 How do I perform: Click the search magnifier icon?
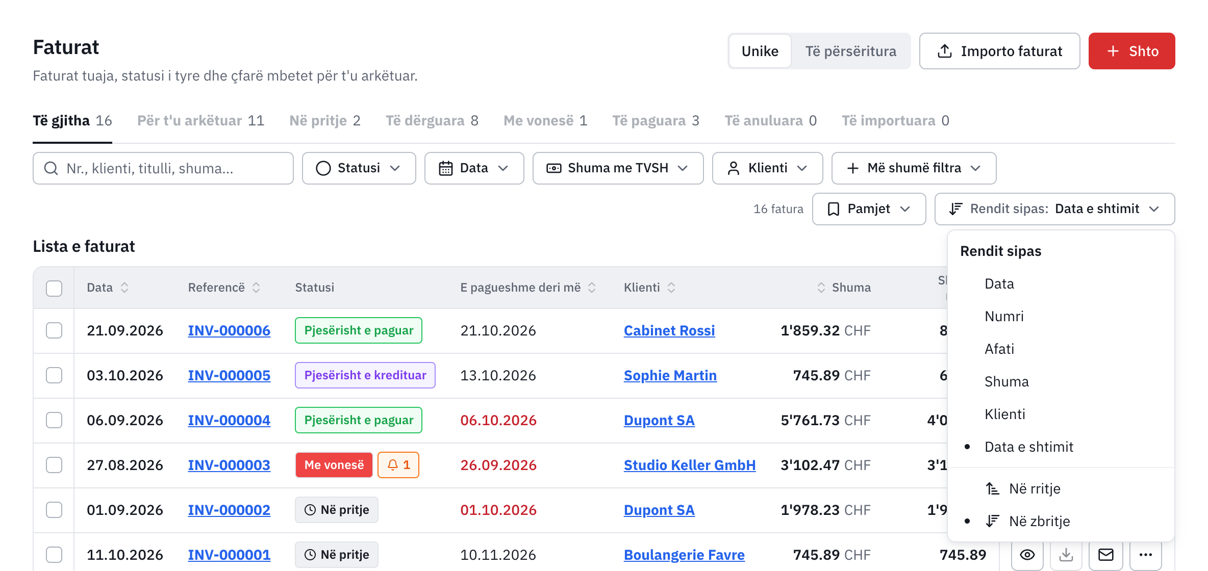click(51, 168)
